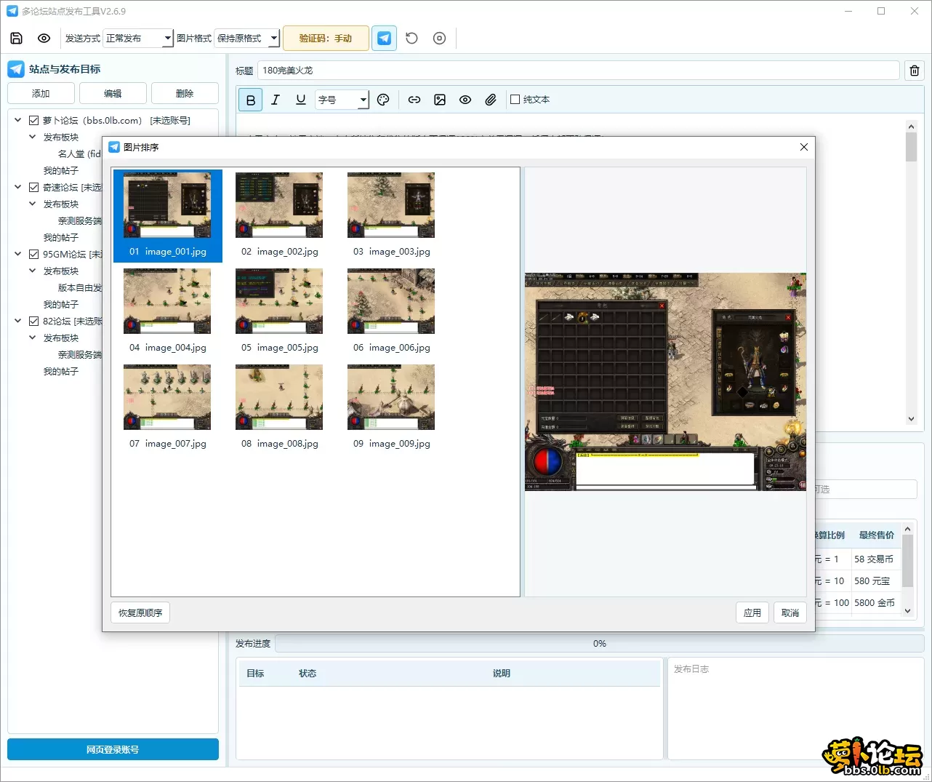Select thumbnail 09 image_009.jpg
This screenshot has height=782, width=932.
[x=391, y=407]
